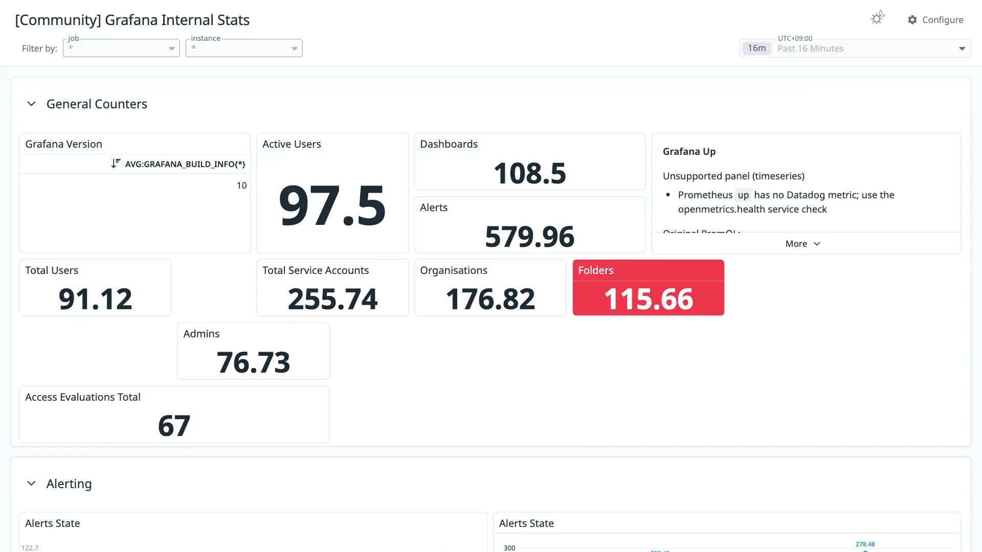982x552 pixels.
Task: Open the job filter dropdown
Action: click(121, 48)
